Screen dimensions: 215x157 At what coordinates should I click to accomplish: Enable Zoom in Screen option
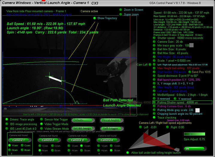(x=121, y=10)
